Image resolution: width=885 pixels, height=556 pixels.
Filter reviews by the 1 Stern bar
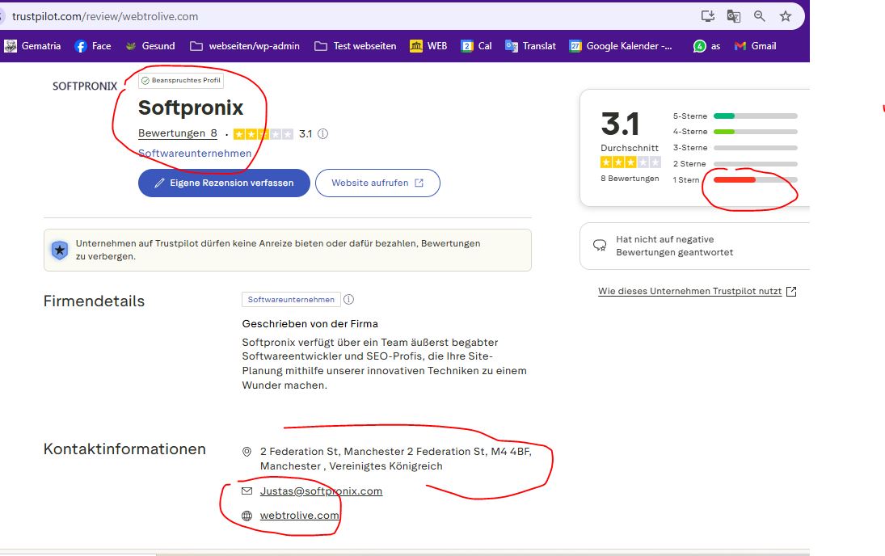click(x=735, y=180)
